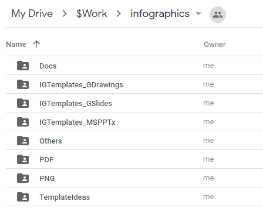
Task: Select the PDF folder icon
Action: click(23, 159)
